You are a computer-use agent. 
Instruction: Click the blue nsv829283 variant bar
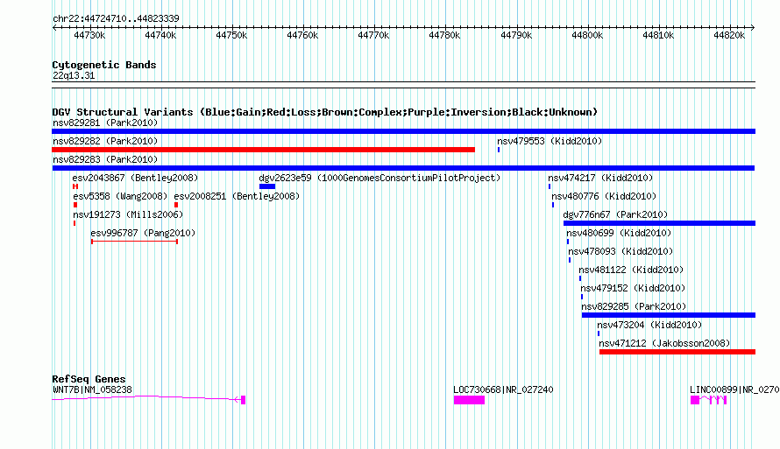[403, 168]
